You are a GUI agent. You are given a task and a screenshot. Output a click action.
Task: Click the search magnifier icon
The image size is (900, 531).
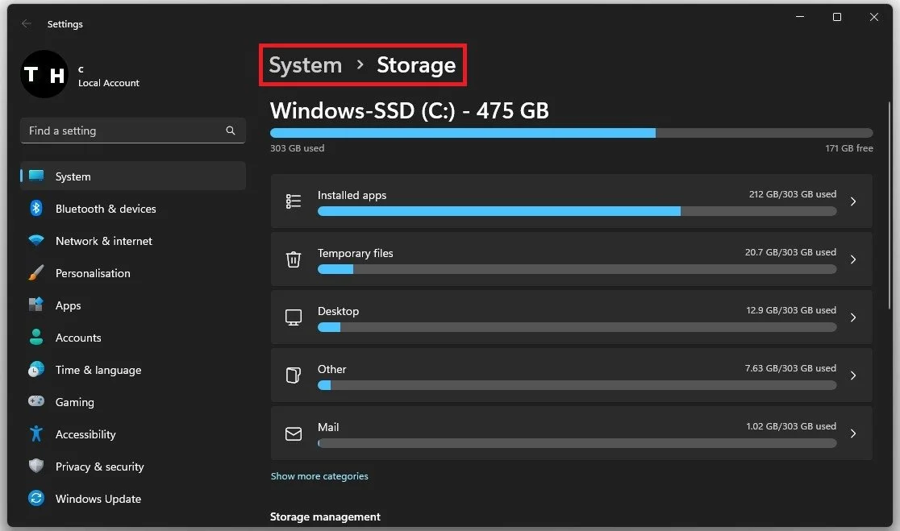point(230,131)
